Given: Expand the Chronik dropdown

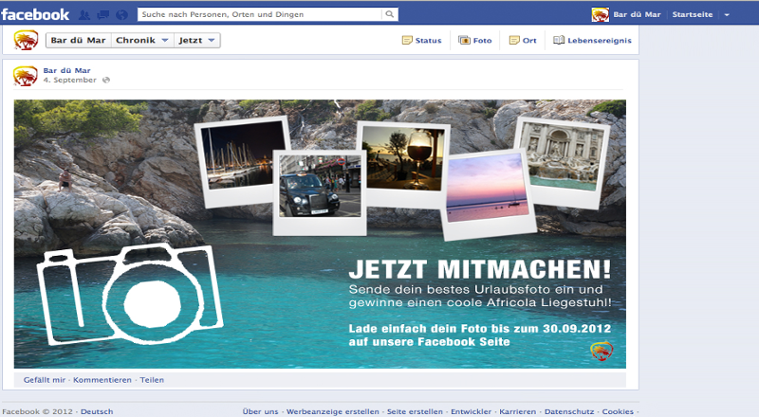Looking at the screenshot, I should [142, 40].
